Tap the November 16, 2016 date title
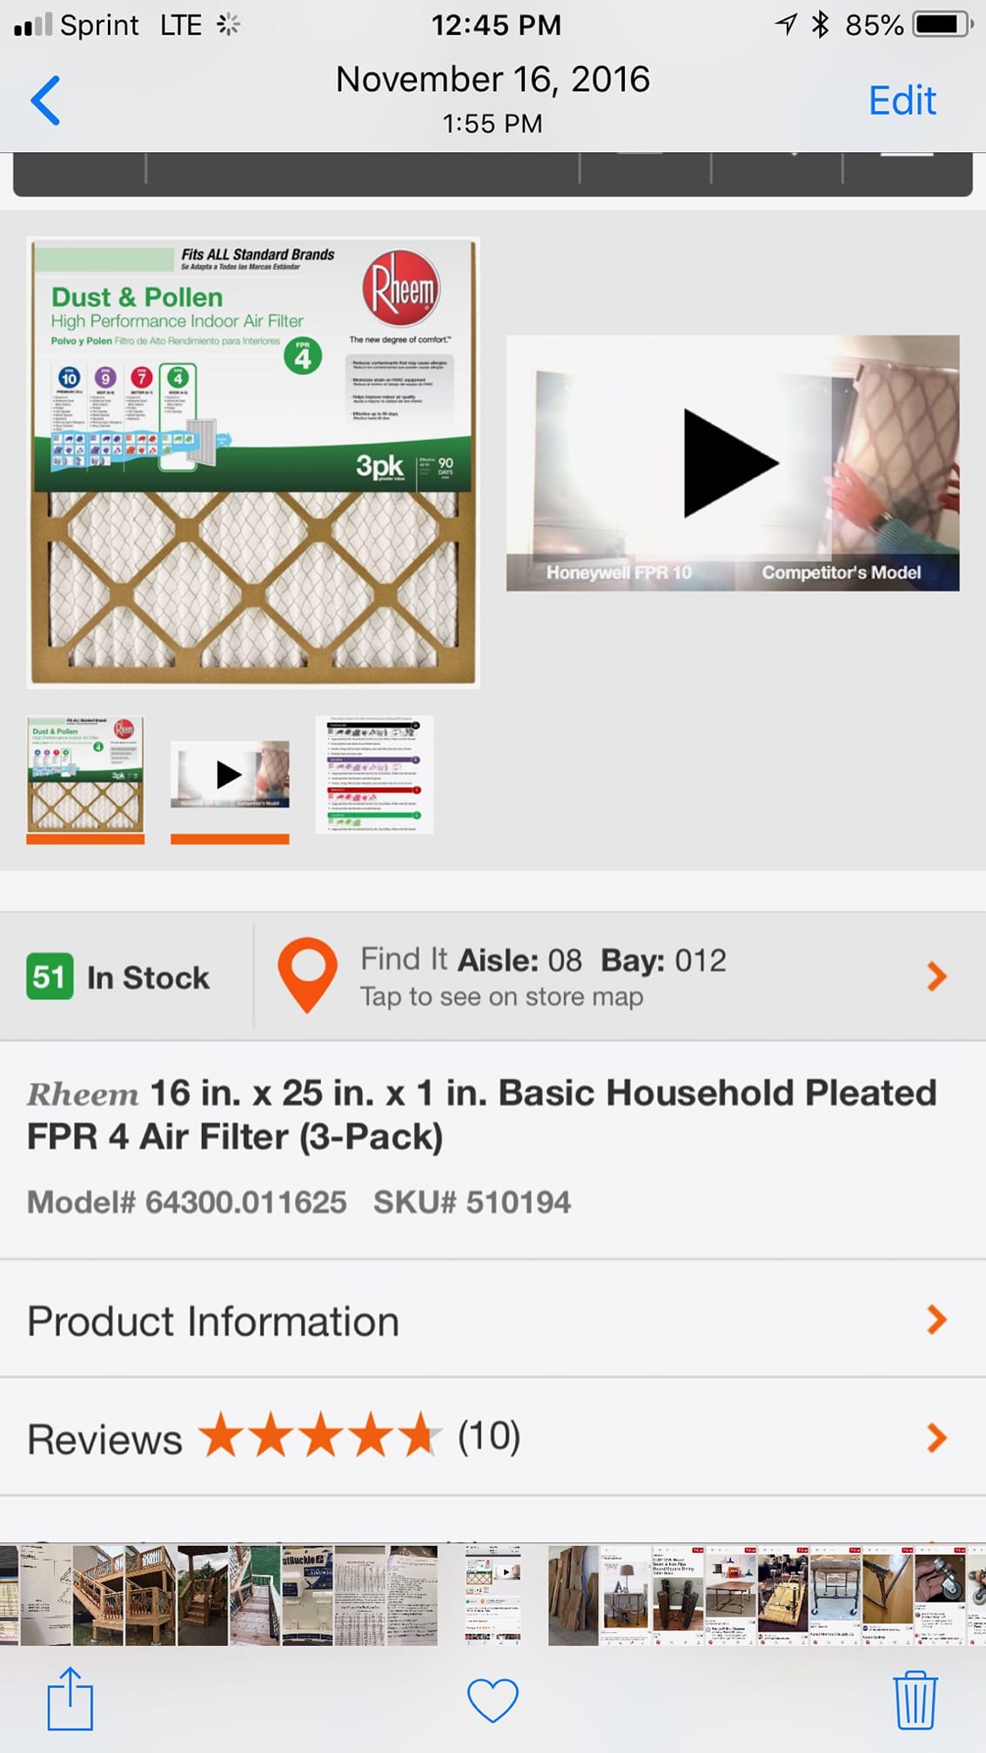The image size is (986, 1753). tap(493, 80)
